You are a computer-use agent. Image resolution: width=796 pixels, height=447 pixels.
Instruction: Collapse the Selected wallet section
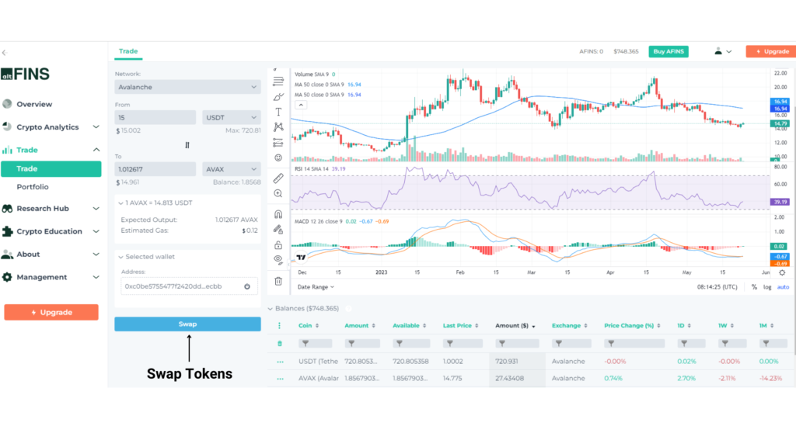tap(120, 258)
